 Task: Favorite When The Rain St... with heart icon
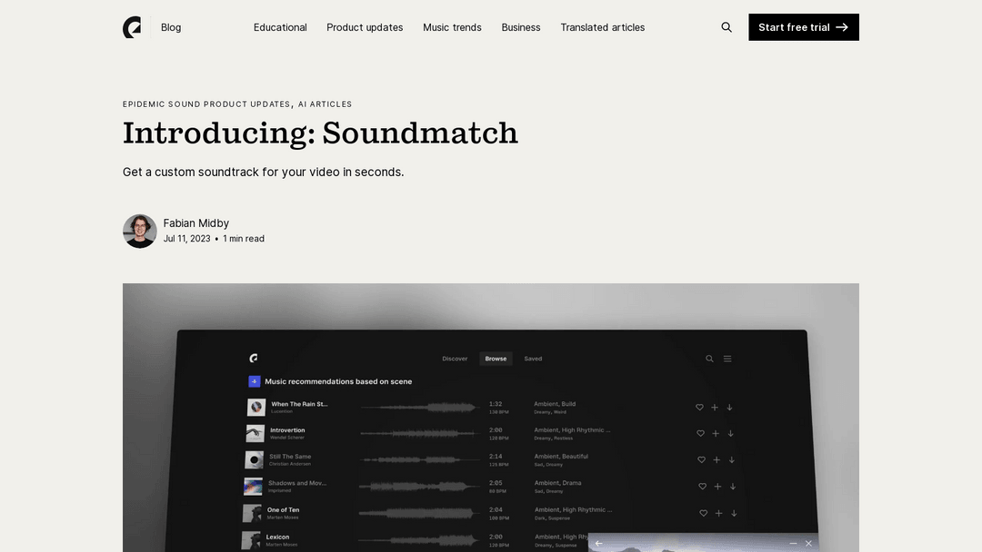[x=699, y=408]
